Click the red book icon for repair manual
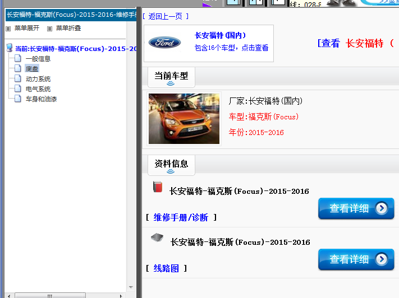 click(158, 187)
